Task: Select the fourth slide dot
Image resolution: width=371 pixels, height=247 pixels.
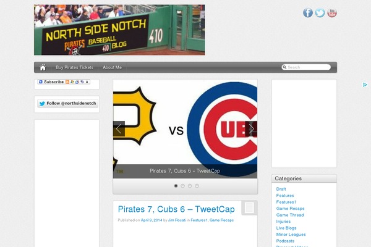Action: 197,186
